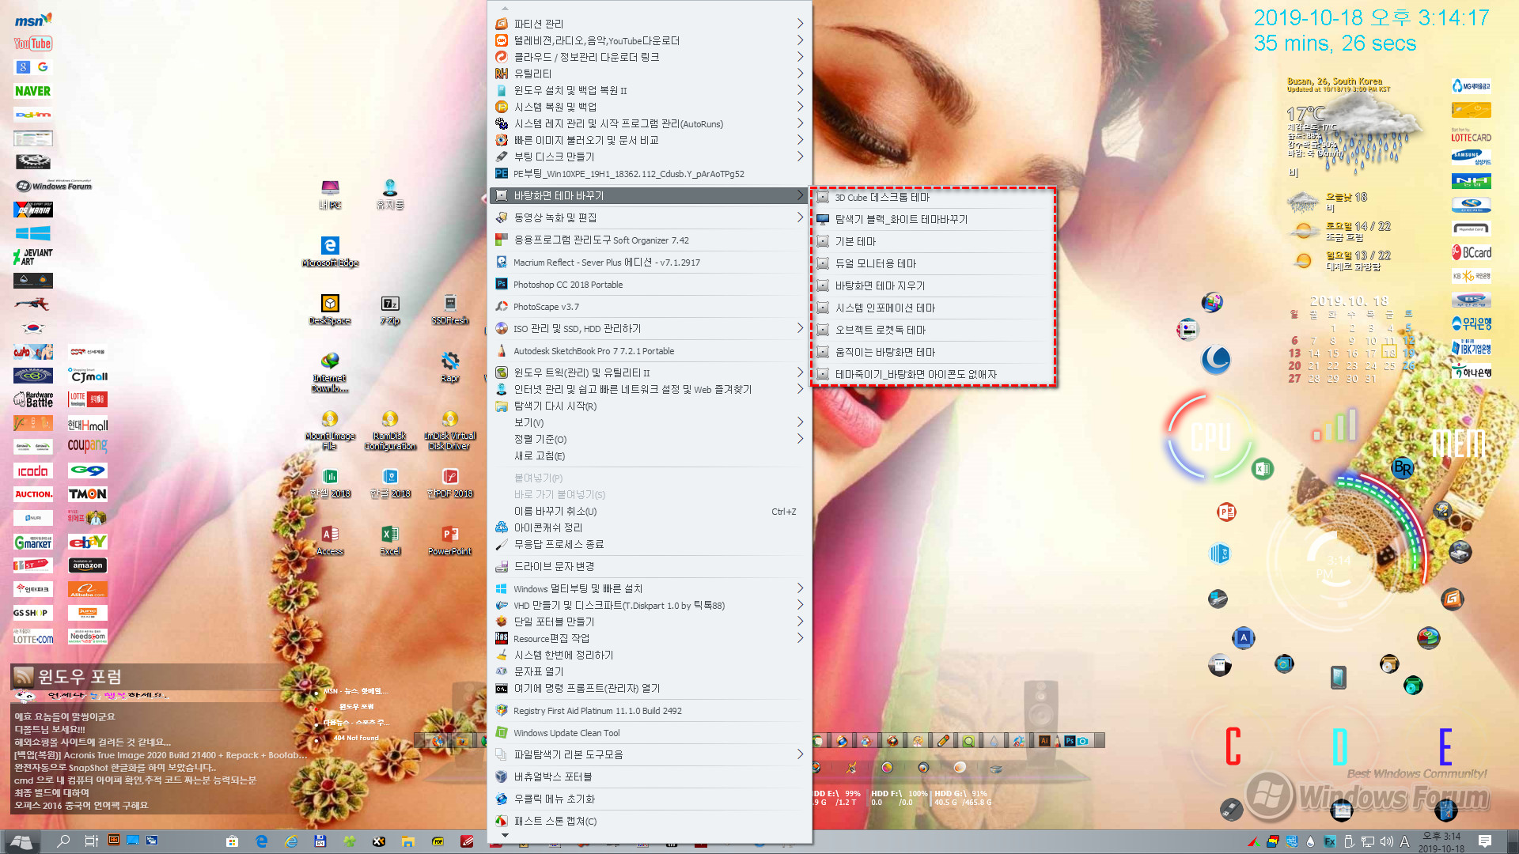Launch PhotoScape v3.7 from menu
Image resolution: width=1519 pixels, height=854 pixels.
[650, 306]
